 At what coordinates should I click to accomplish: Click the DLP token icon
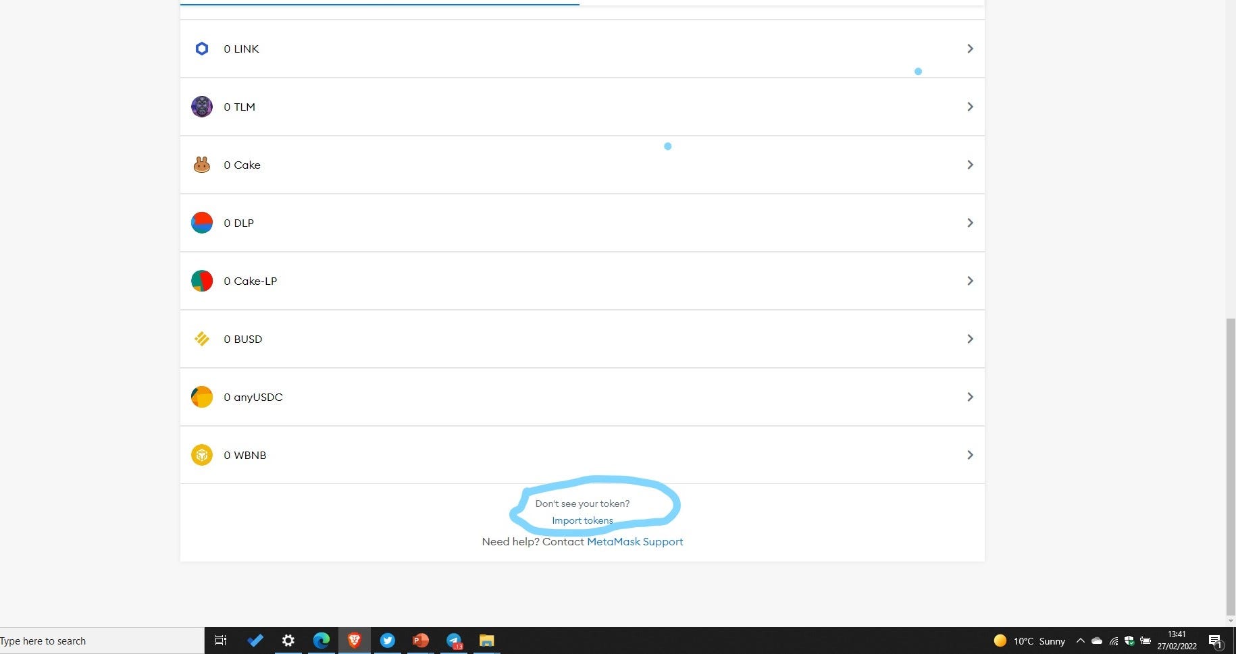201,223
